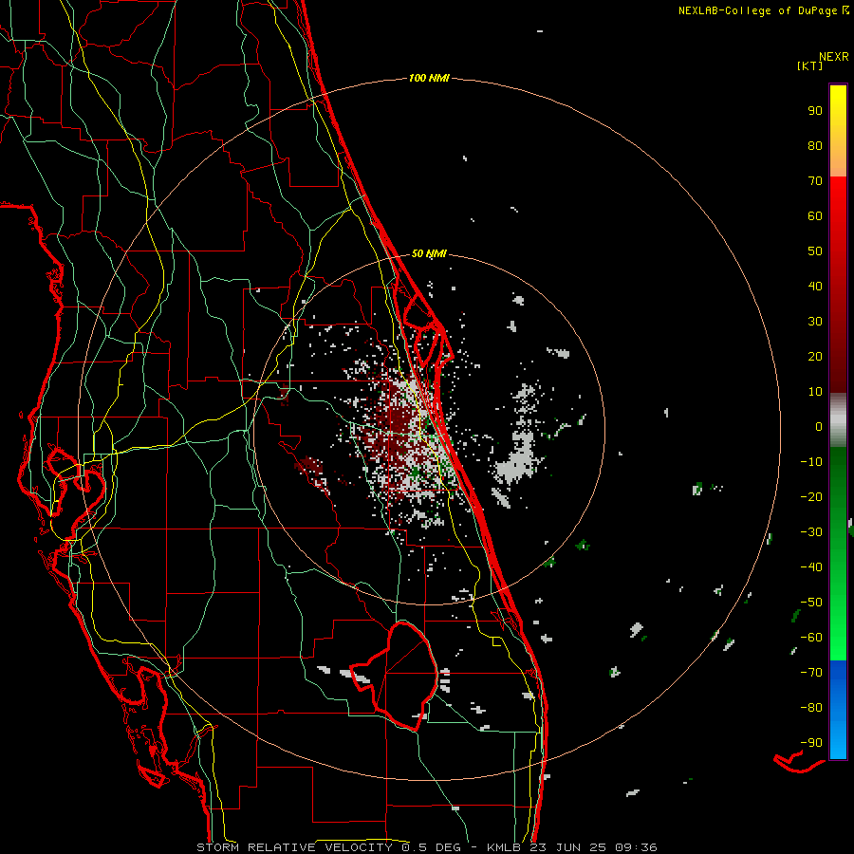854x854 pixels.
Task: Click the -60 value on the velocity scale
Action: pos(811,638)
